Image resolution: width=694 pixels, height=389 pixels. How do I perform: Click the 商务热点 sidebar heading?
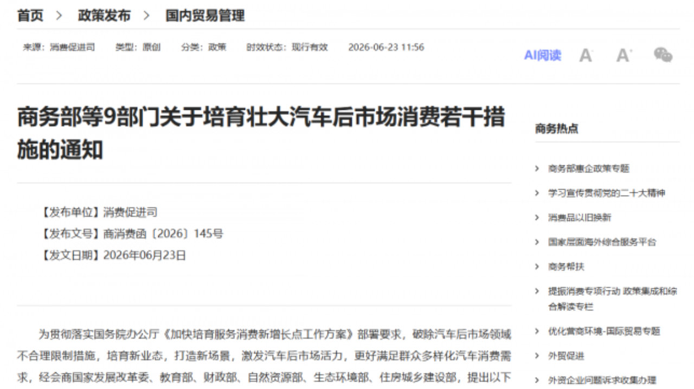(557, 128)
